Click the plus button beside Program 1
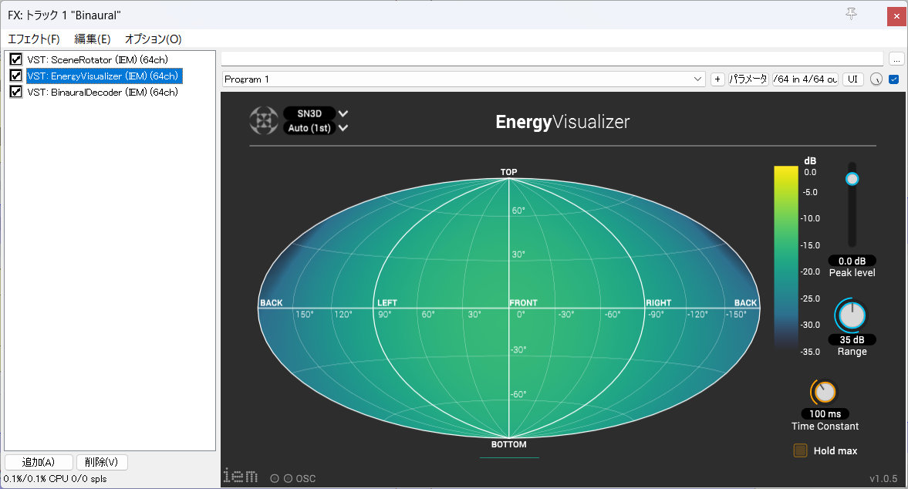This screenshot has height=489, width=908. [x=717, y=79]
